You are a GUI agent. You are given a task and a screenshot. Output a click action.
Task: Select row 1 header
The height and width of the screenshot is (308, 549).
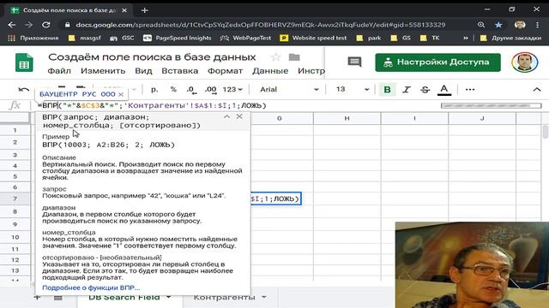[15, 130]
